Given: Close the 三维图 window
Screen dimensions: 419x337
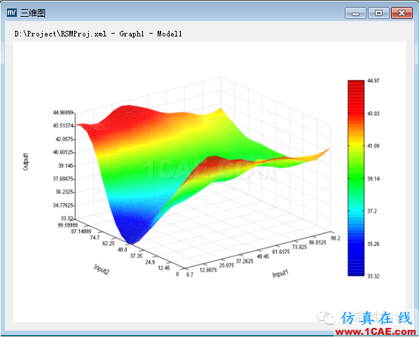Looking at the screenshot, I should coord(401,13).
